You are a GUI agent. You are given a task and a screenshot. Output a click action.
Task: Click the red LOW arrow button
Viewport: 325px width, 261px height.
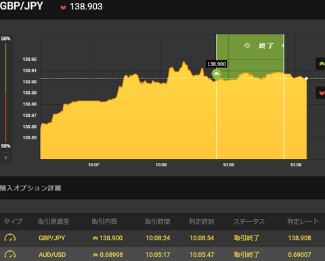coord(321,93)
